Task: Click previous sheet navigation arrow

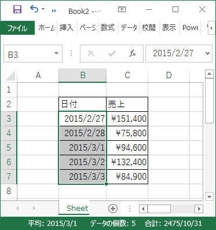Action: 17,209
